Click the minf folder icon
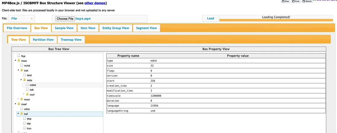 click(27, 94)
